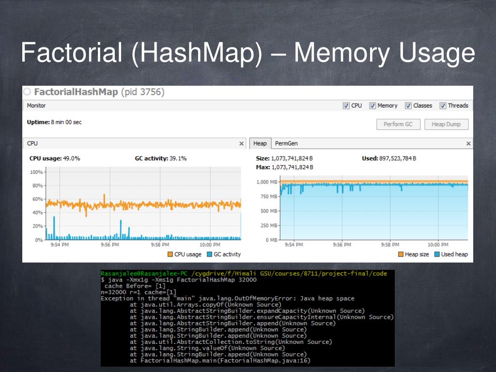Click inside the heap usage graph area
The width and height of the screenshot is (496, 372).
click(374, 213)
